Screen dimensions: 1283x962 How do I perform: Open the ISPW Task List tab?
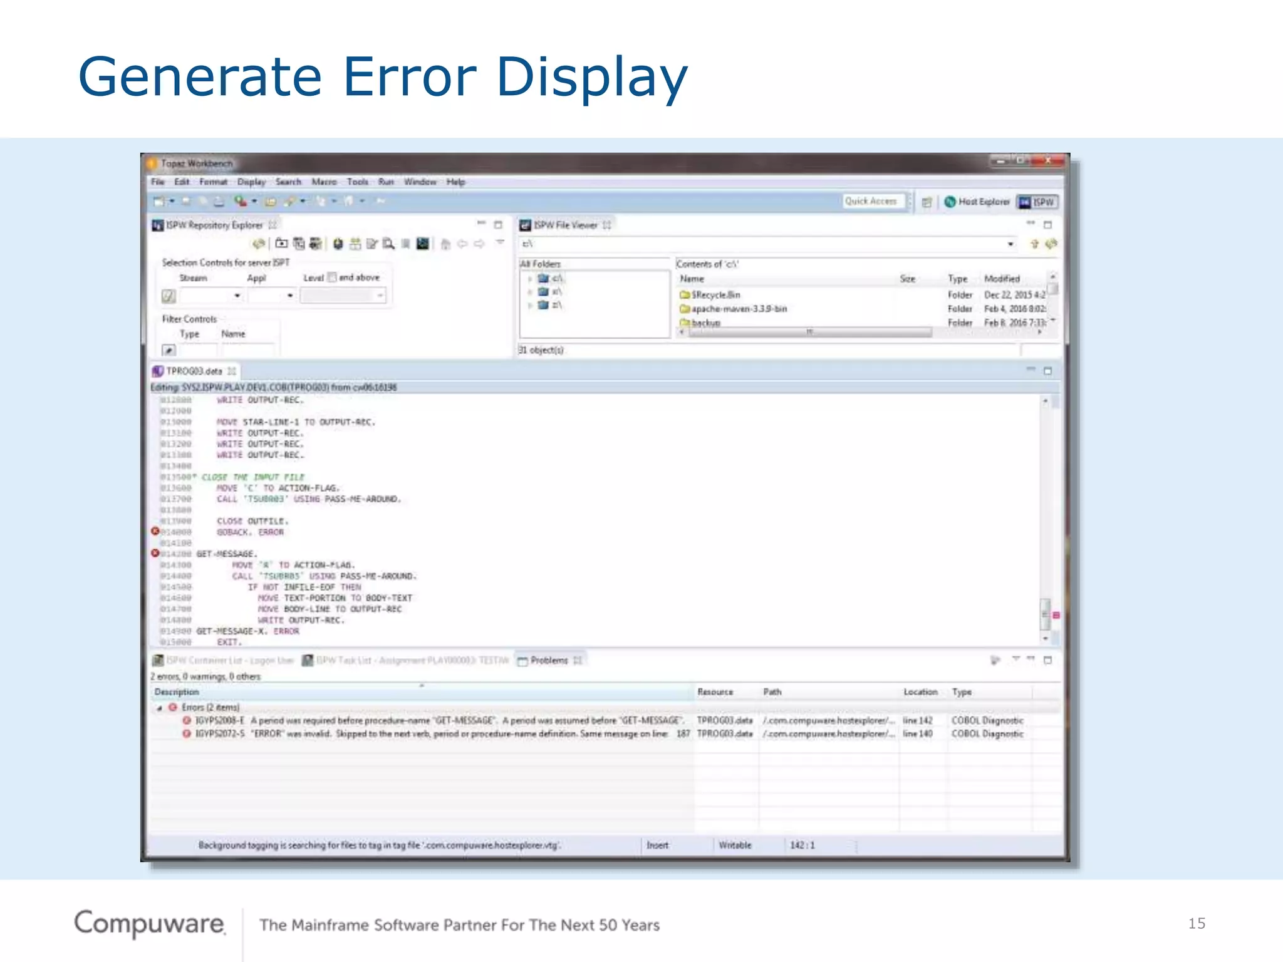[406, 660]
